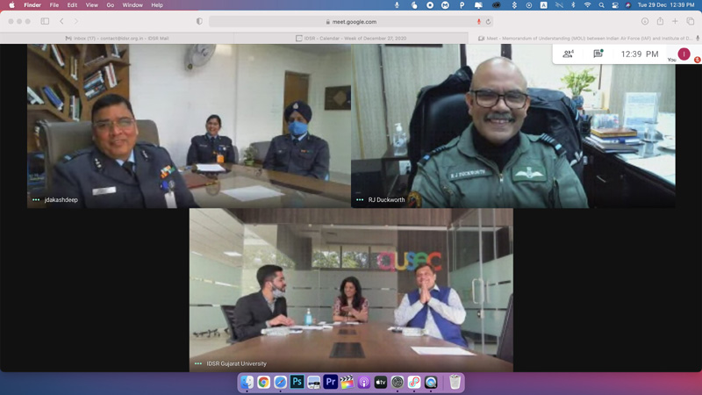Open options dots for RJ Duckworth tile
This screenshot has width=702, height=395.
(360, 200)
